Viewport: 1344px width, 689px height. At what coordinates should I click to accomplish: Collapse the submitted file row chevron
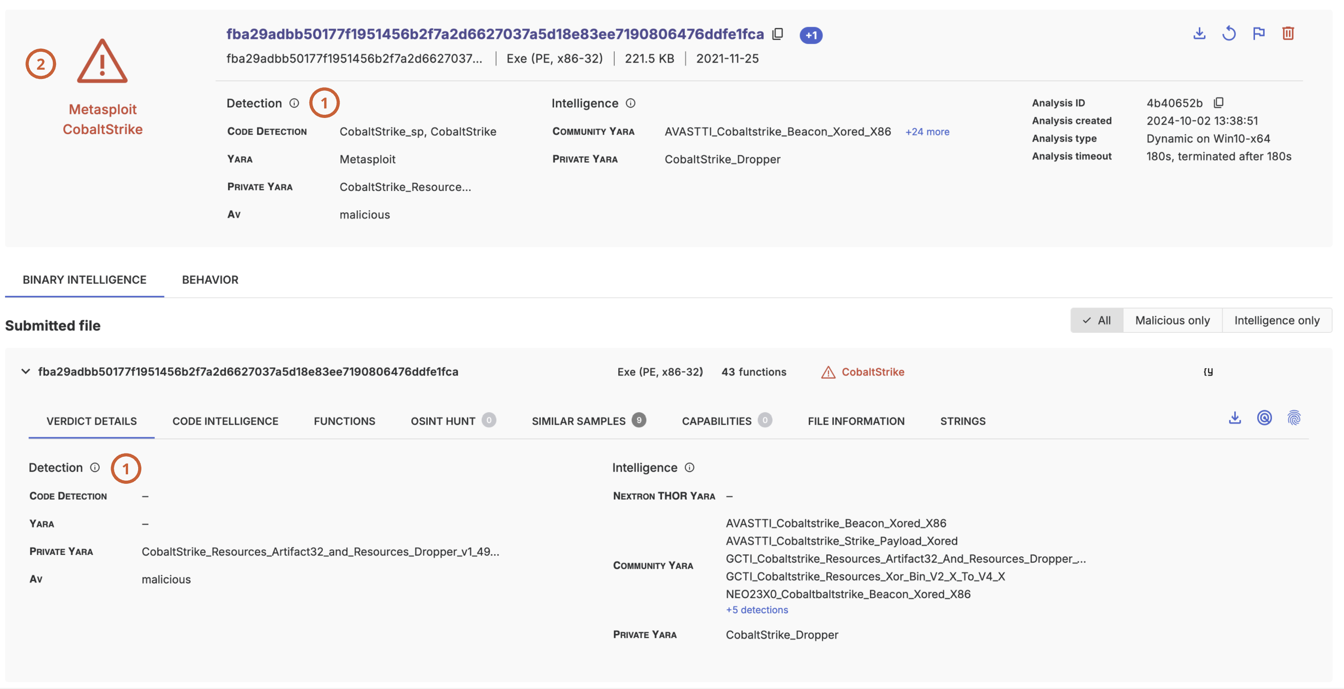tap(25, 371)
